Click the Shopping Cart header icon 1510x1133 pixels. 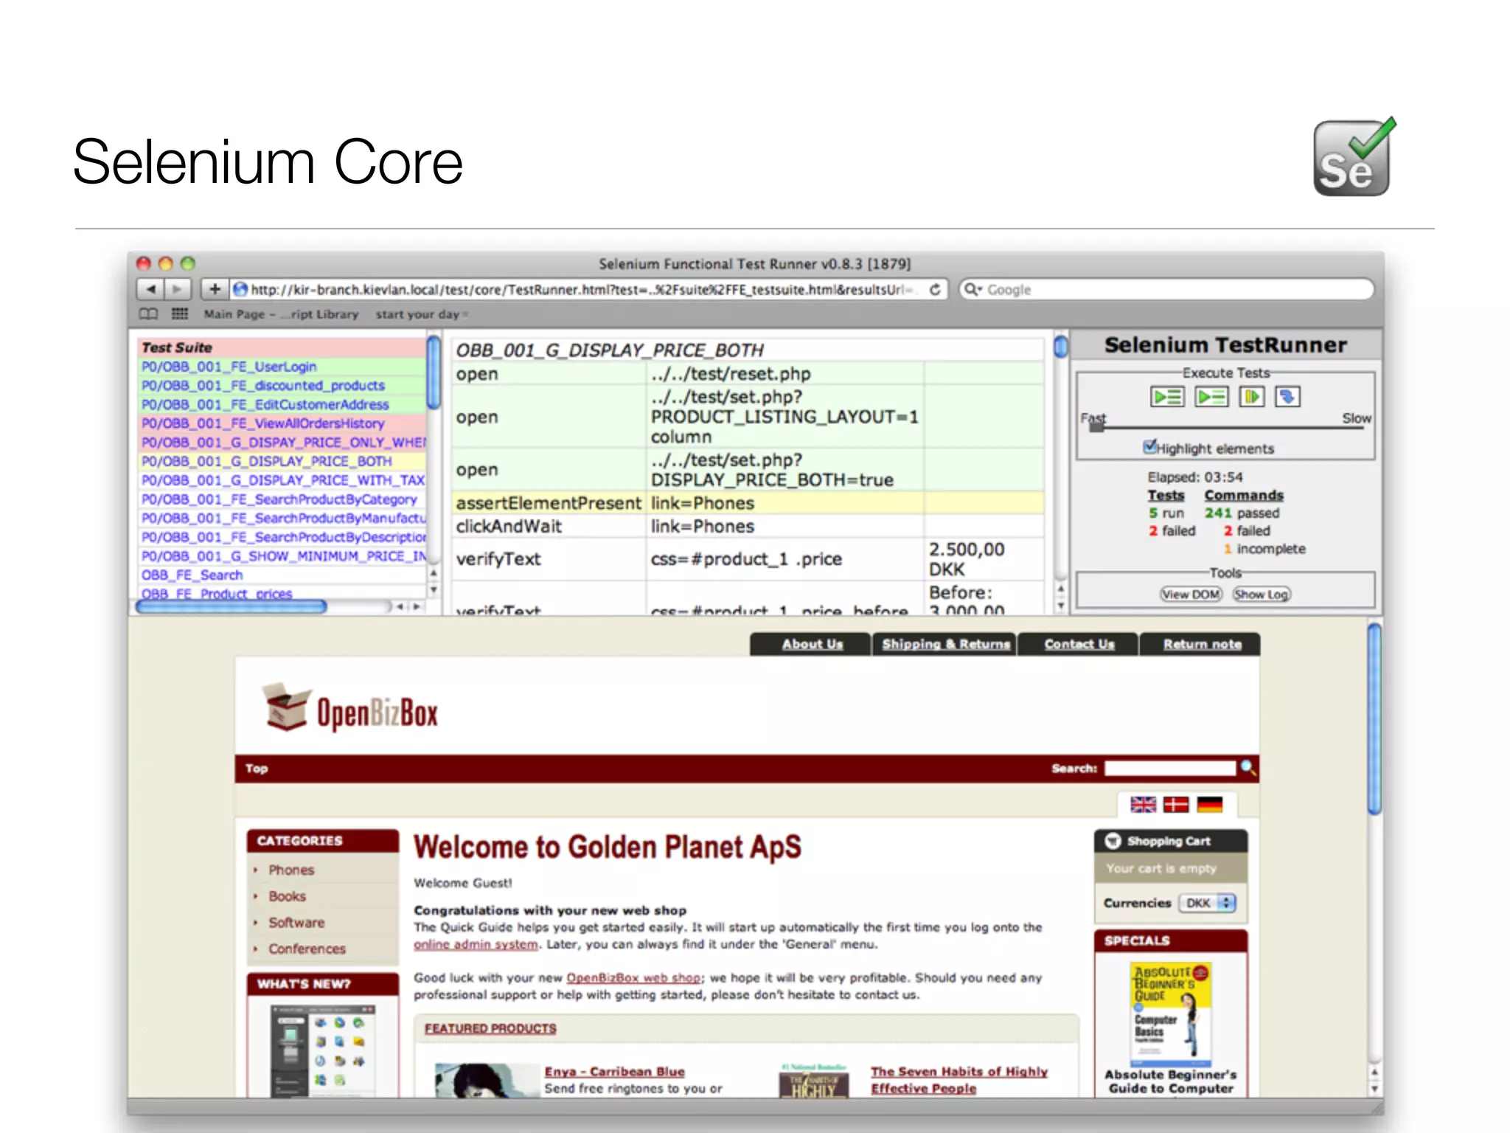(x=1113, y=841)
